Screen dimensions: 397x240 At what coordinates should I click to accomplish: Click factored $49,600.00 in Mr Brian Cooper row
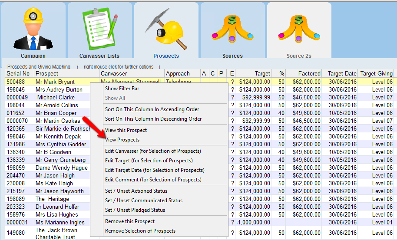(306, 113)
